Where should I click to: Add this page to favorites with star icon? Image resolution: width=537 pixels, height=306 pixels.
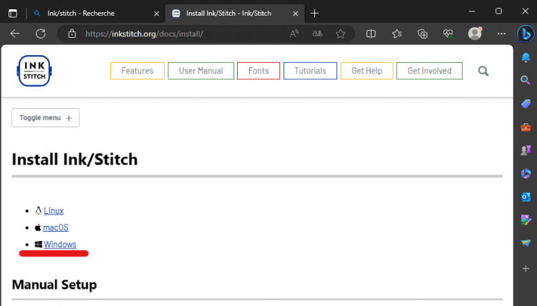[340, 34]
